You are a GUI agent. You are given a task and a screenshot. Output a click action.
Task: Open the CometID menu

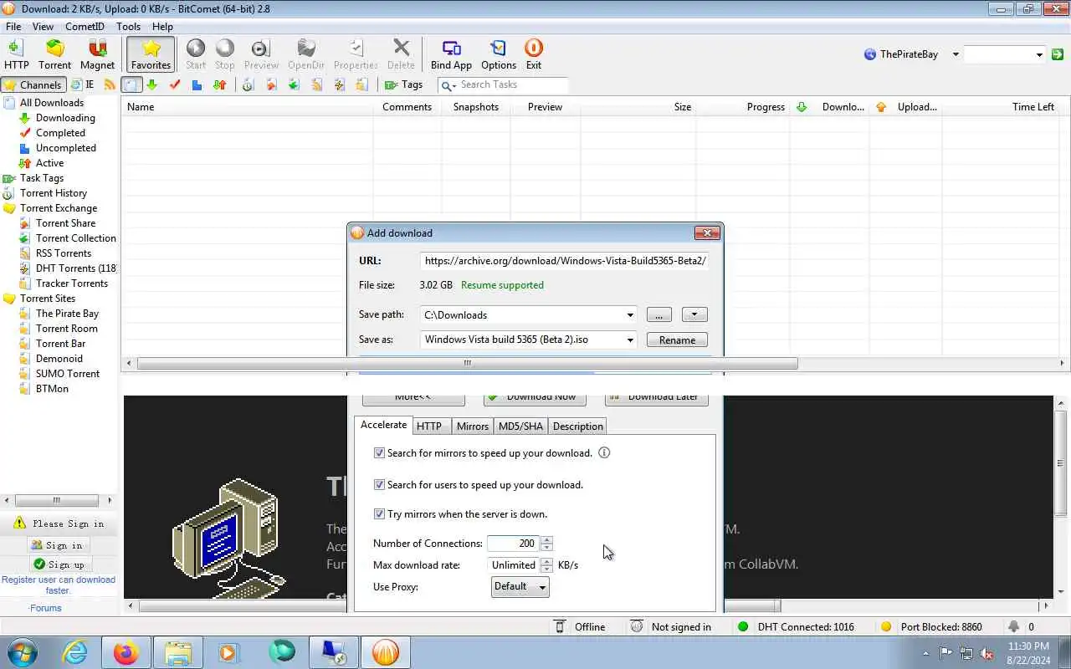point(85,26)
